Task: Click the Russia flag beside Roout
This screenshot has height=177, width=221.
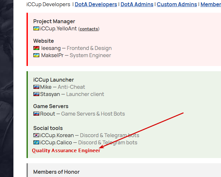Action: coord(36,114)
